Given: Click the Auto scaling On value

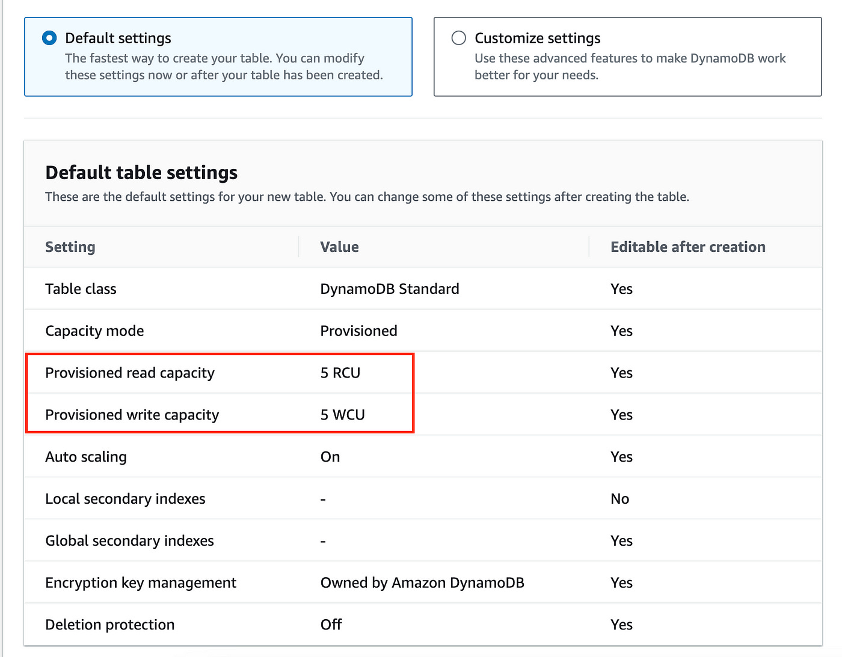Looking at the screenshot, I should [330, 457].
